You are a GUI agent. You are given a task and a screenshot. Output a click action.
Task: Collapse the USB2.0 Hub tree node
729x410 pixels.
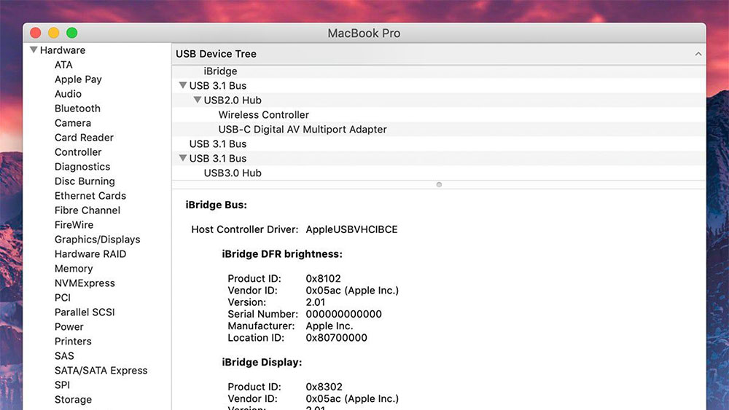198,100
